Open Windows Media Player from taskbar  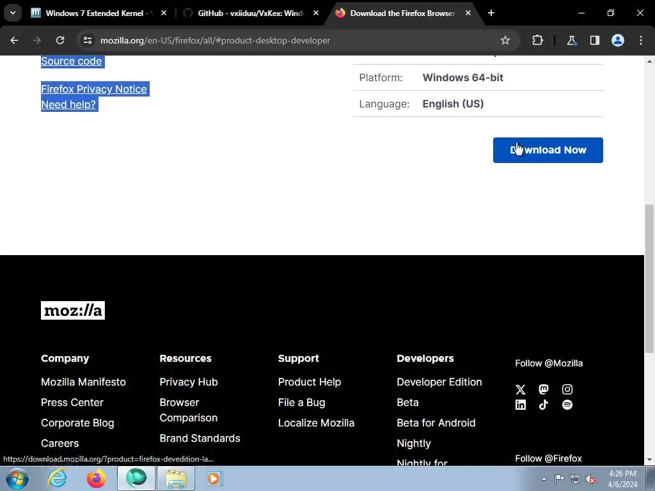(215, 478)
